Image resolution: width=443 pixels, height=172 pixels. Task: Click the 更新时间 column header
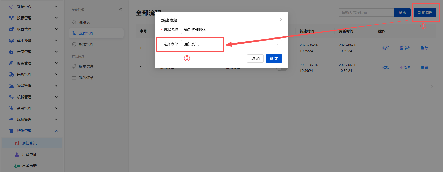346,31
